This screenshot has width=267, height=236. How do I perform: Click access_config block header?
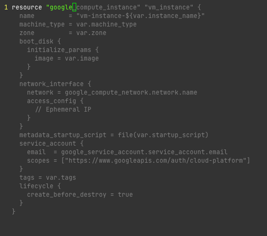coord(55,101)
